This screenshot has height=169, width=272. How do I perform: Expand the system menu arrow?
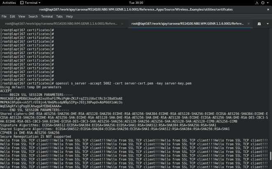point(267,2)
